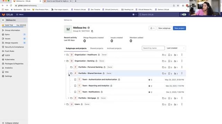Open Portfolio - Personal Banking link
The image size is (222, 124).
point(90,67)
